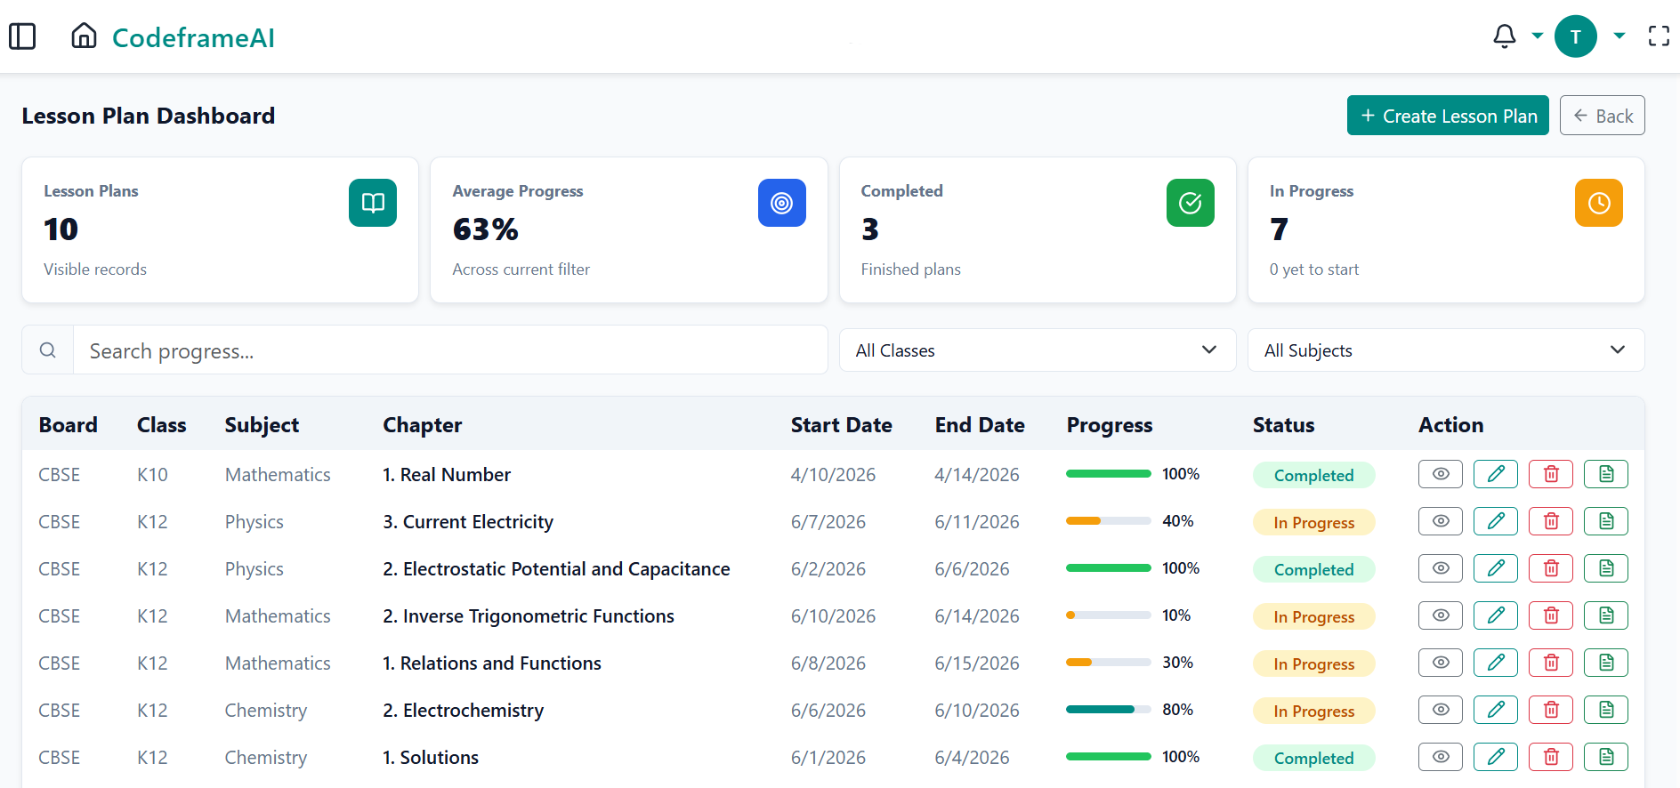
Task: Toggle the sidebar panel icon
Action: coord(22,36)
